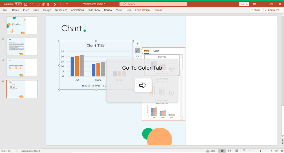
Task: Open the dropdown arrow beside the star shape icon
Action: (x=58, y=4)
